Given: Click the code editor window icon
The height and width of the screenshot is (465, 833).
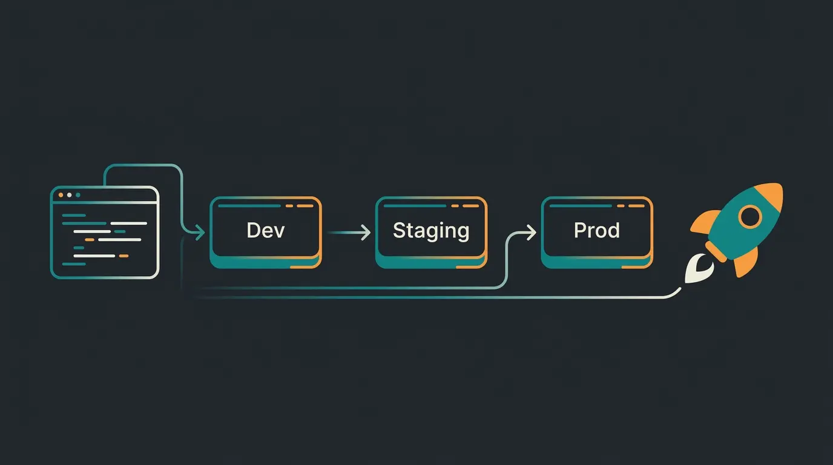Looking at the screenshot, I should coord(104,232).
